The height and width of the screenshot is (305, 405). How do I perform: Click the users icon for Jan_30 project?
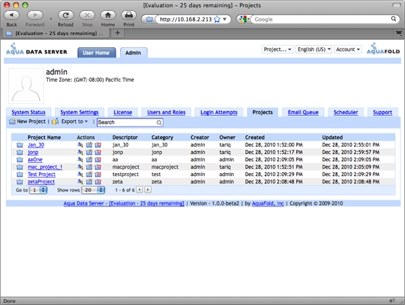click(x=80, y=144)
